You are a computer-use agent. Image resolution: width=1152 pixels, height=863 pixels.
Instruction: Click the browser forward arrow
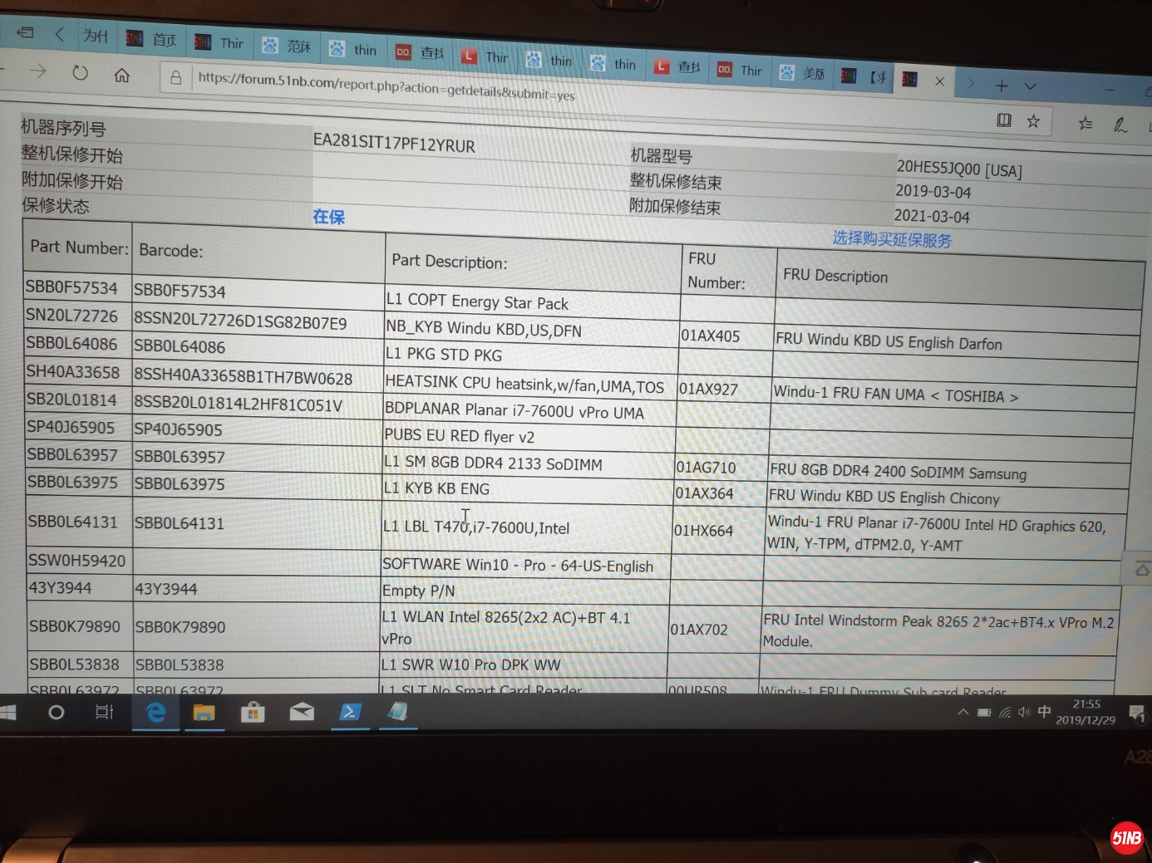point(37,71)
